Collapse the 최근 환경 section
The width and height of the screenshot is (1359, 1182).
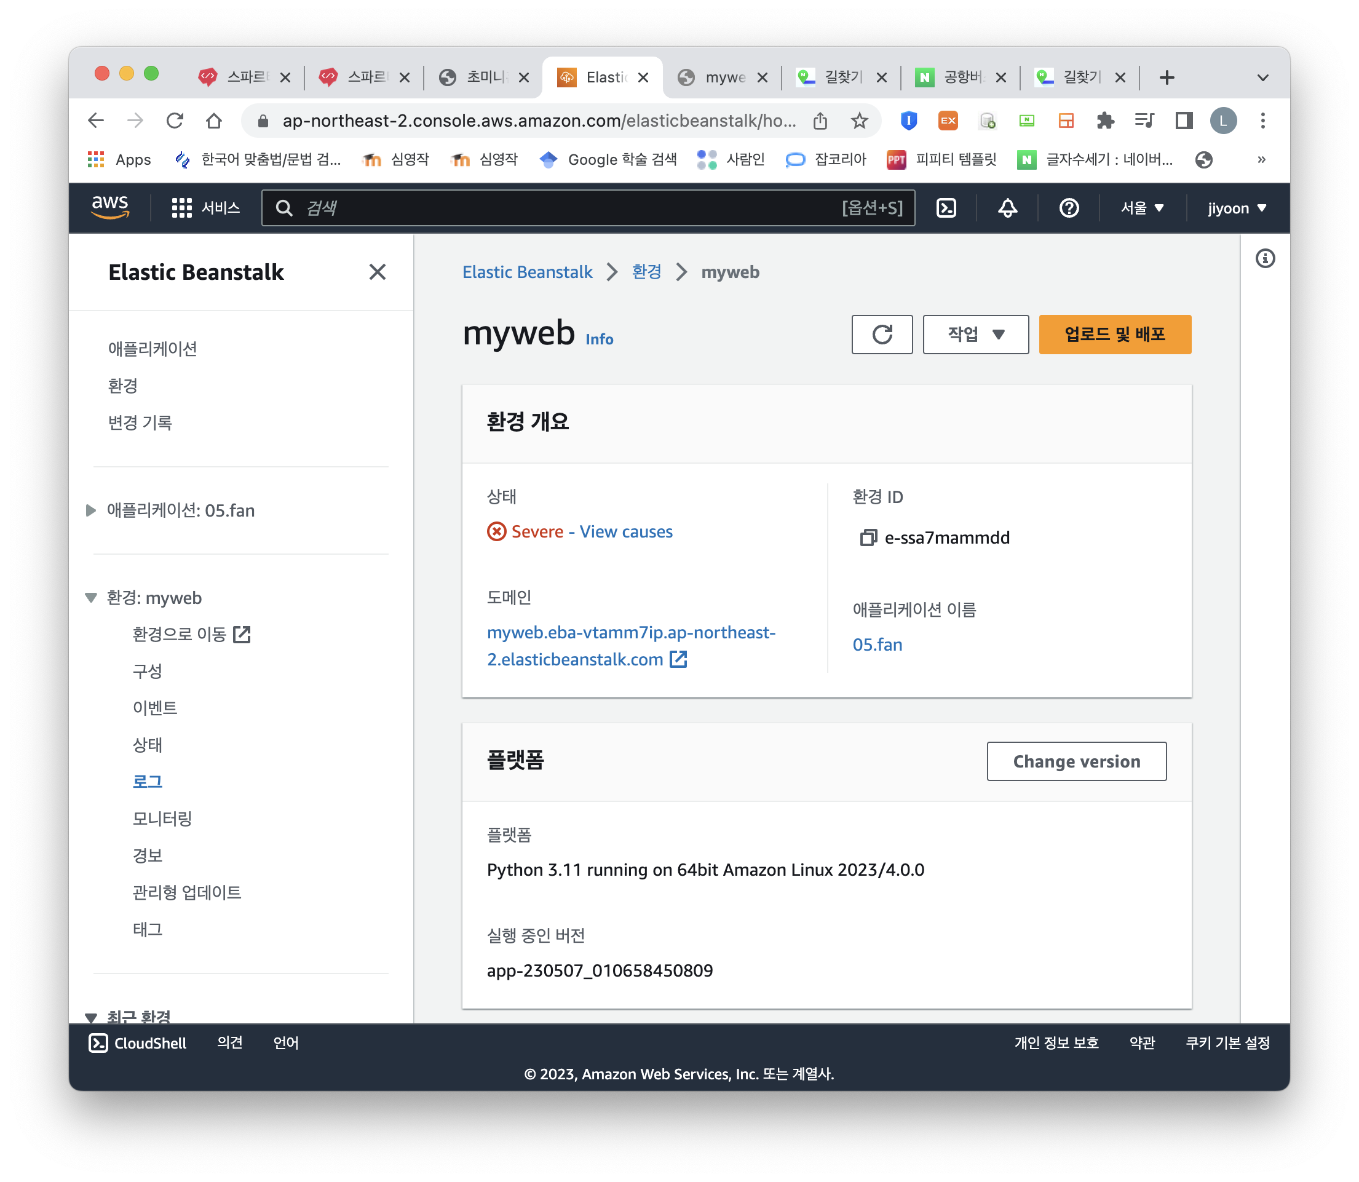pyautogui.click(x=91, y=1017)
